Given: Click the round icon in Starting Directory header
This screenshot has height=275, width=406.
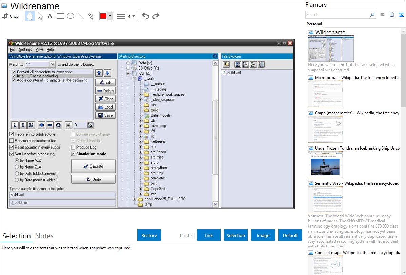Looking at the screenshot, I should [215, 56].
